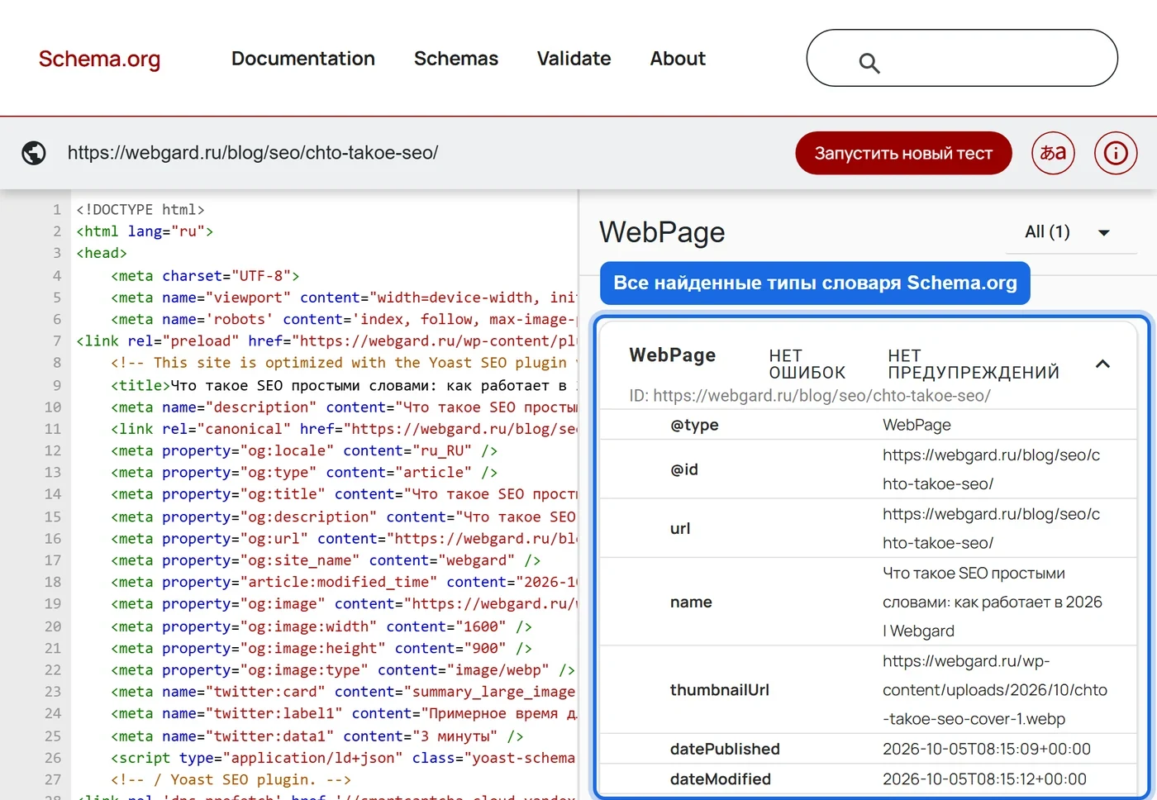Open the language selector icon
This screenshot has width=1157, height=800.
[1053, 153]
